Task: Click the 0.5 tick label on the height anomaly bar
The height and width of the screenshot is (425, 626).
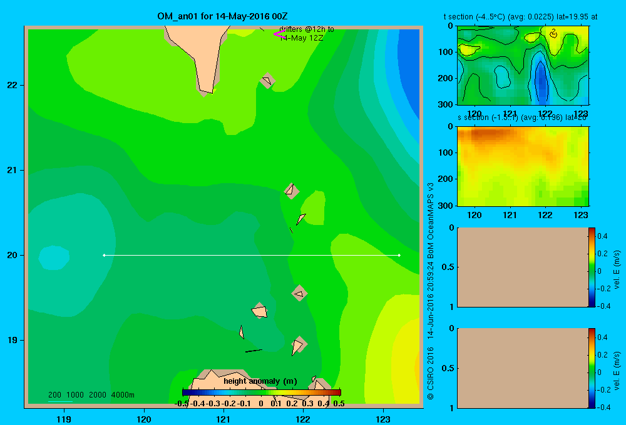Action: pos(339,403)
